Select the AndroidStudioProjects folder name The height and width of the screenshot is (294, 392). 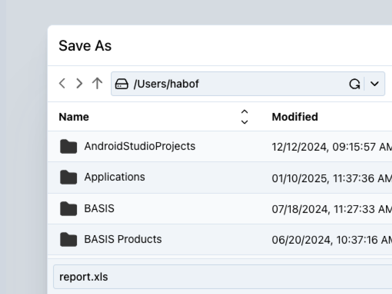[x=139, y=146]
